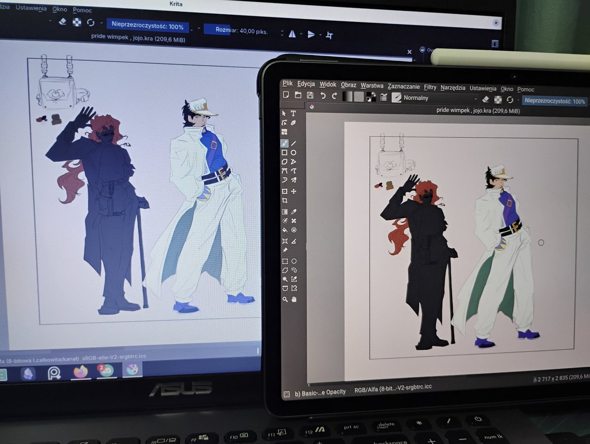Select the Line tool on tablet toolbox
Viewport: 590px width, 444px height.
tap(294, 143)
